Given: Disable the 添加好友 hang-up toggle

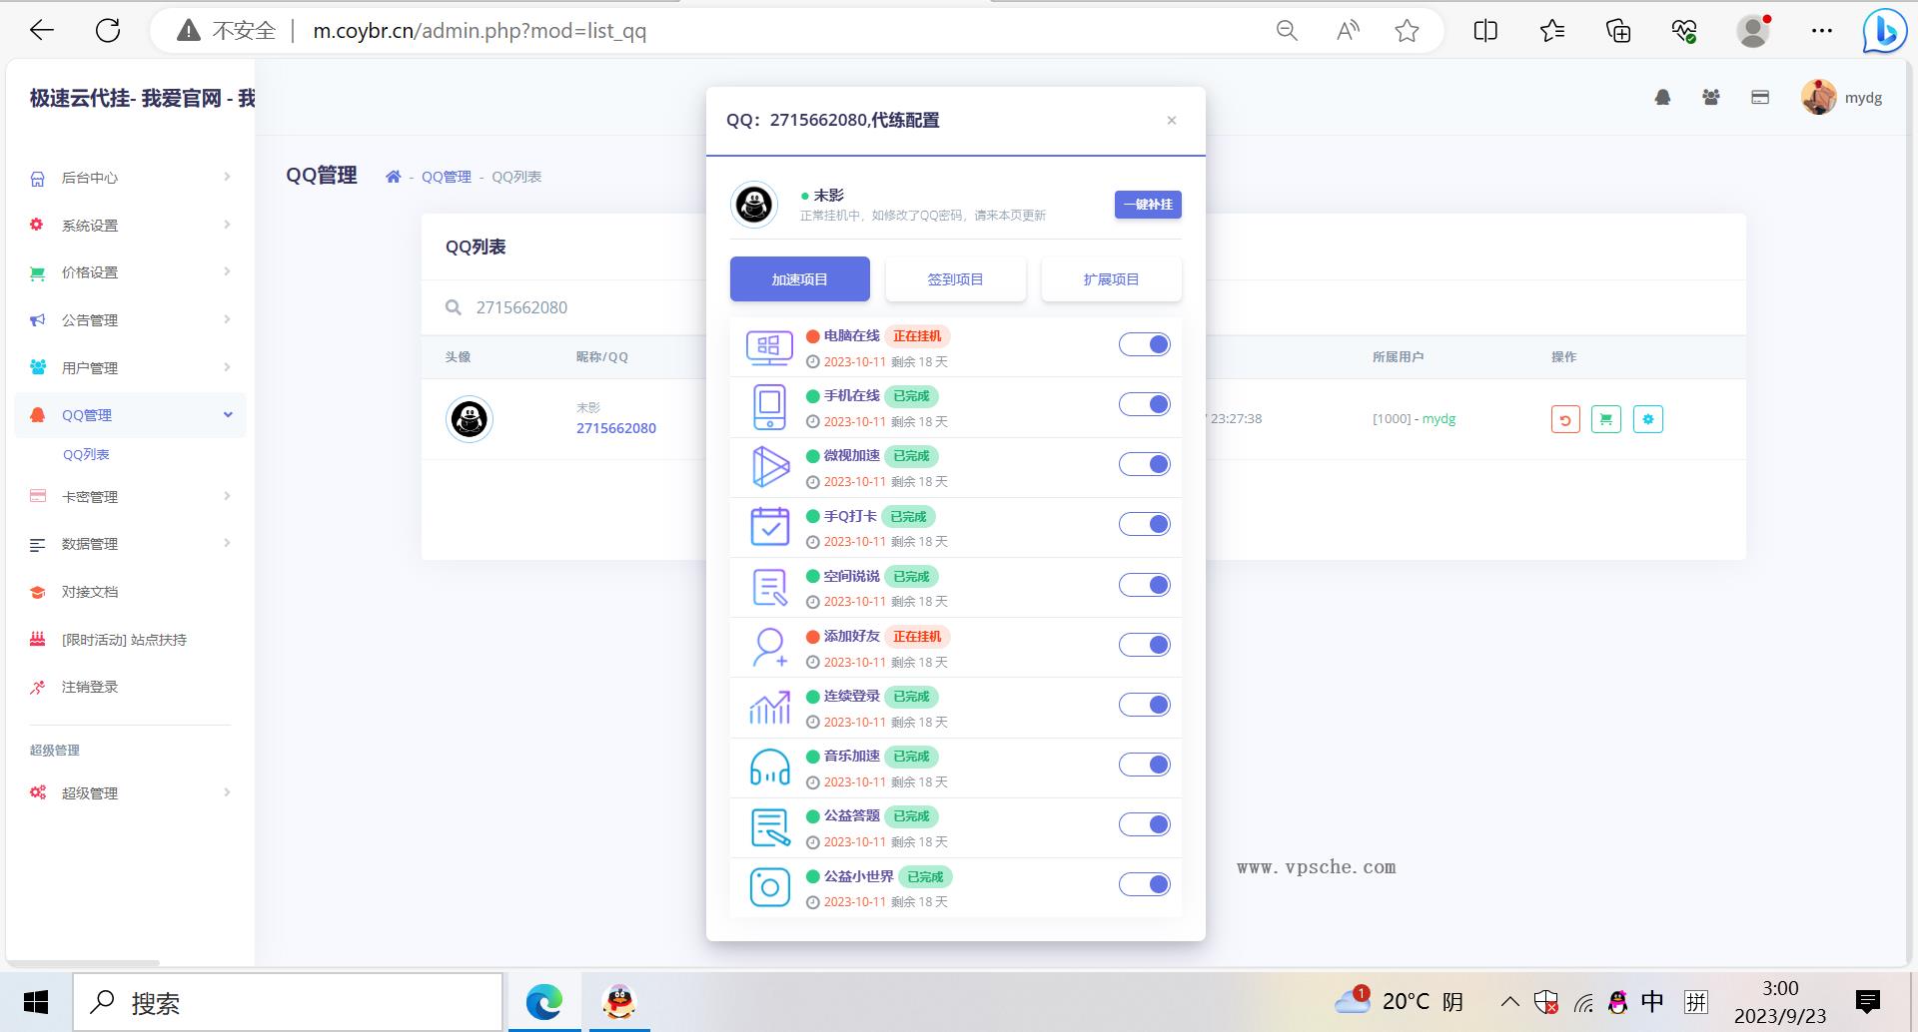Looking at the screenshot, I should tap(1144, 644).
